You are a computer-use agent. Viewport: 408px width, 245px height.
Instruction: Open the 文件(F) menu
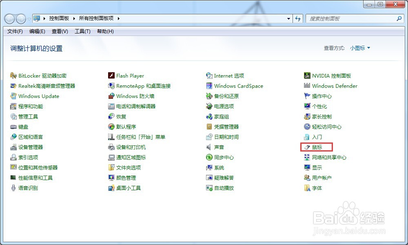[x=15, y=31]
